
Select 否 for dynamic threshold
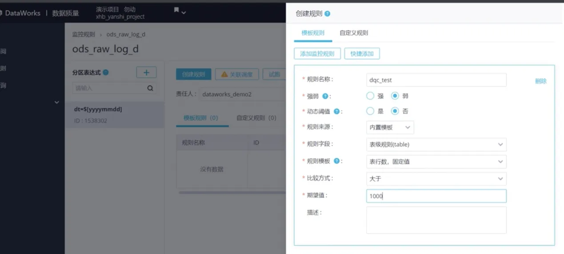tap(395, 111)
